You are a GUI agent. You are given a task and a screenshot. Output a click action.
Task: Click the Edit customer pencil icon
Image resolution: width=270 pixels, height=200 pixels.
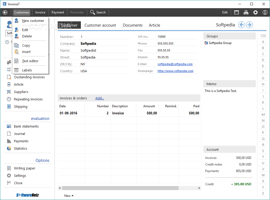point(17,30)
